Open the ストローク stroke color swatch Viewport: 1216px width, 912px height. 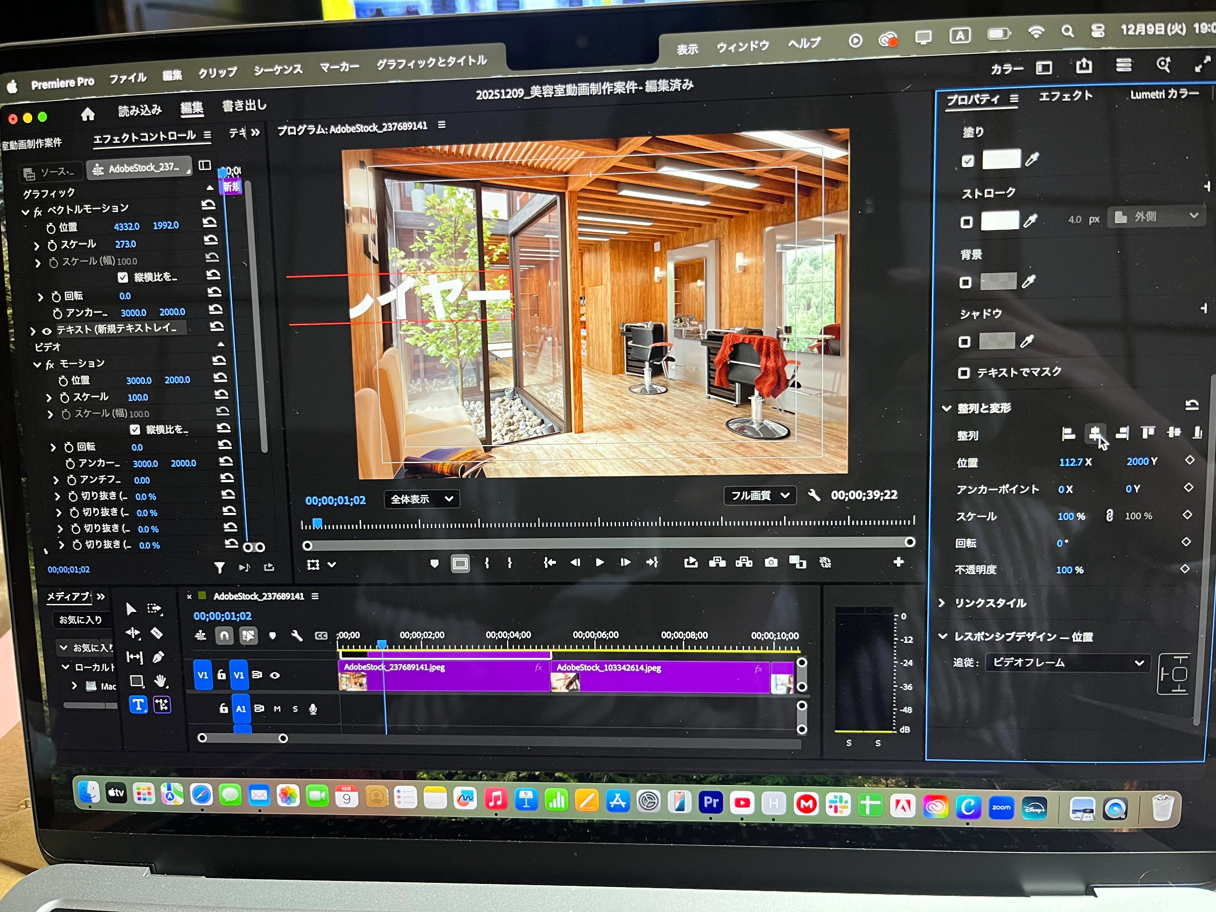tap(999, 220)
